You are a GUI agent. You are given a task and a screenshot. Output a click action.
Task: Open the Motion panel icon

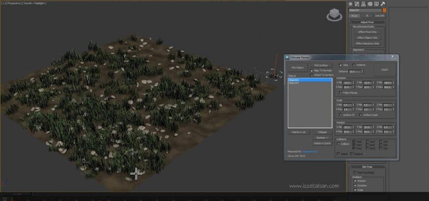point(370,4)
